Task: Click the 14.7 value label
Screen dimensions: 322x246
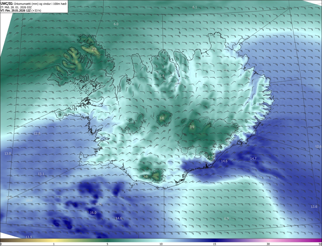Action: (x=253, y=158)
